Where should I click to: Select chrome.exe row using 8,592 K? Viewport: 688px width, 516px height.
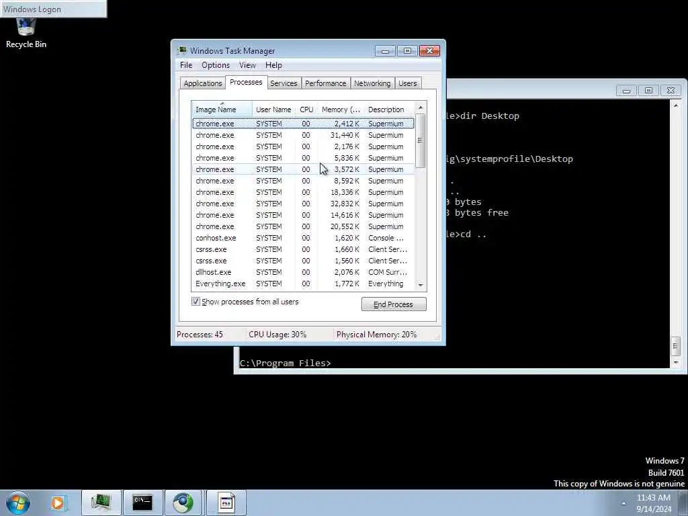pyautogui.click(x=303, y=181)
